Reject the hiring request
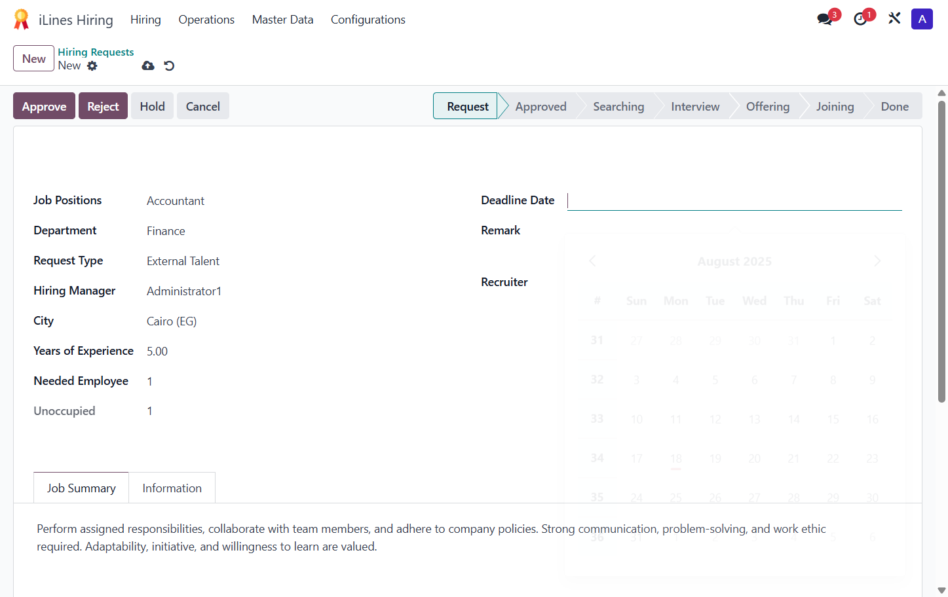The width and height of the screenshot is (948, 597). point(103,106)
